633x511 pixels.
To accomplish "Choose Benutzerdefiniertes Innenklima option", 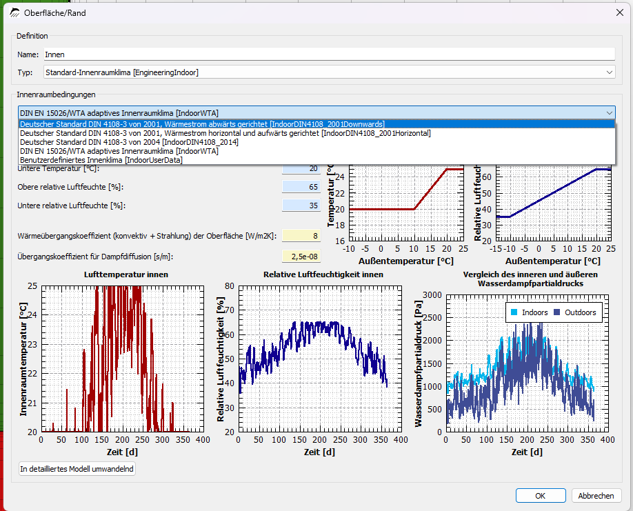I will point(316,160).
